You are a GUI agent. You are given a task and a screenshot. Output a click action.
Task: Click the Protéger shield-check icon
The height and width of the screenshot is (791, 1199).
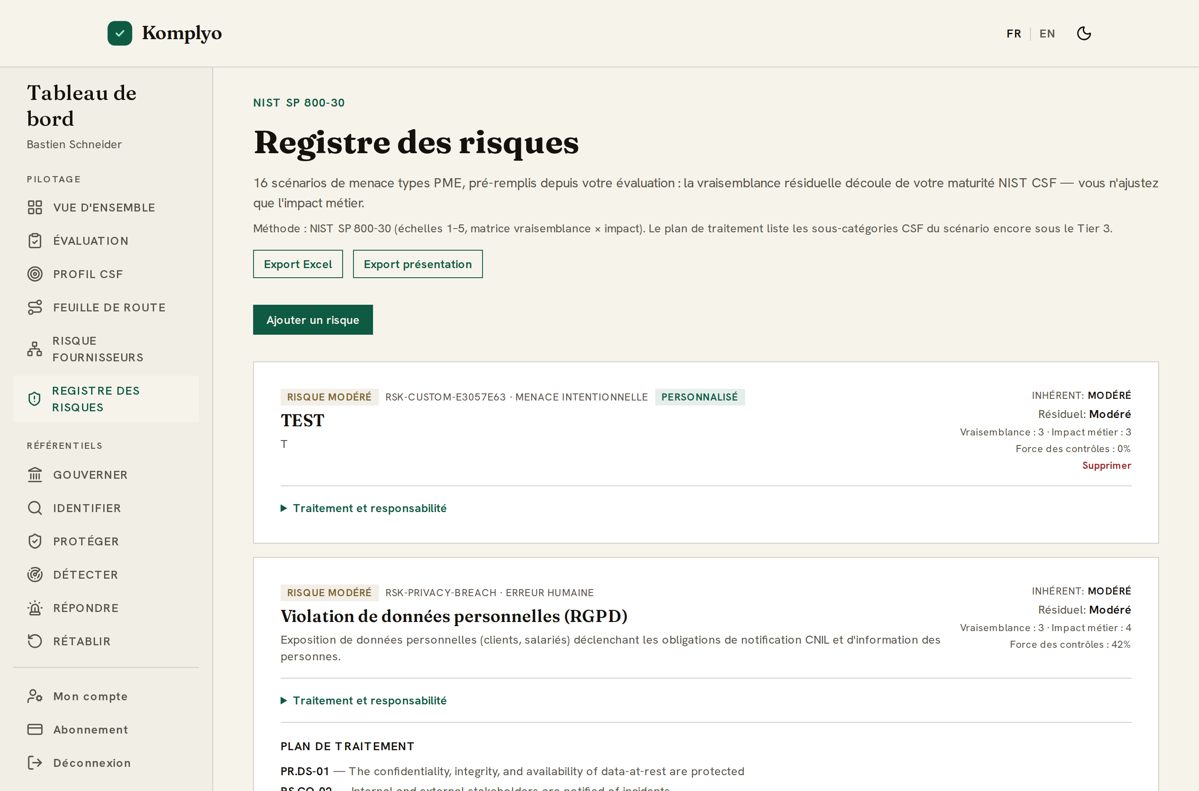click(35, 541)
